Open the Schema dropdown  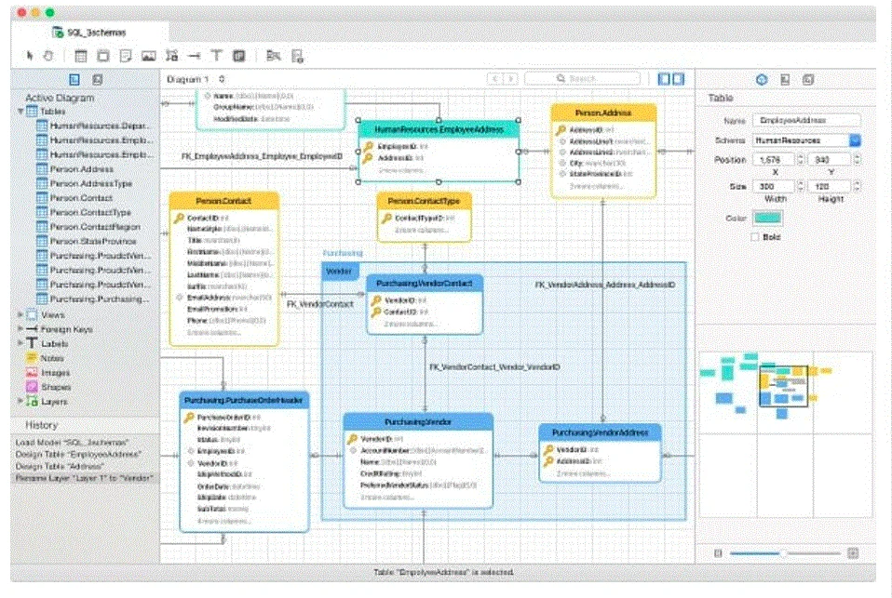point(855,140)
